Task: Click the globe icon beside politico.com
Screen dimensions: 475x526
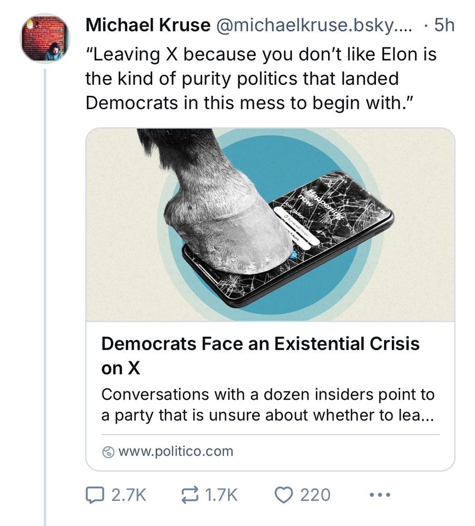Action: click(x=108, y=452)
